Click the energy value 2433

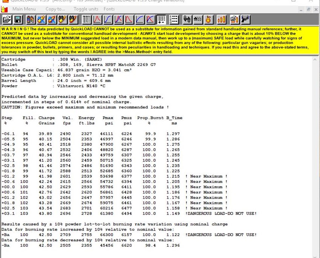pyautogui.click(x=87, y=155)
